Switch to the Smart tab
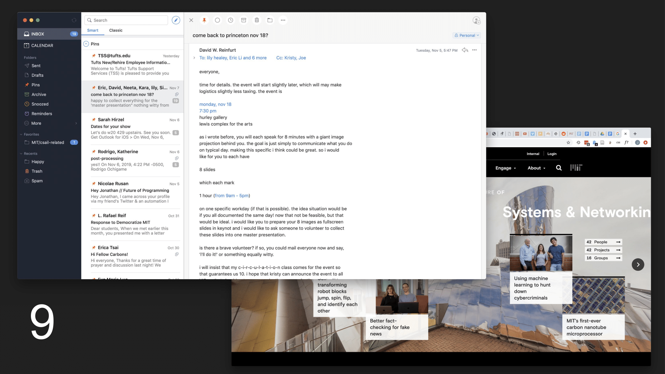 point(93,30)
